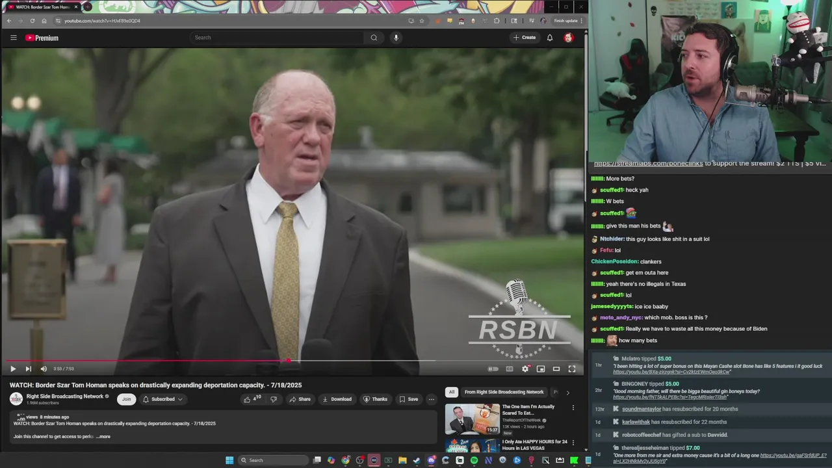This screenshot has height=468, width=832.
Task: Open Spotify from taskbar
Action: [x=474, y=460]
